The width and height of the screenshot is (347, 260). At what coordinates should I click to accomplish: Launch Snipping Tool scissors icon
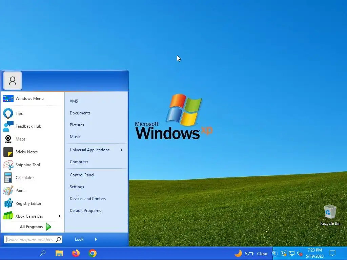(8, 165)
